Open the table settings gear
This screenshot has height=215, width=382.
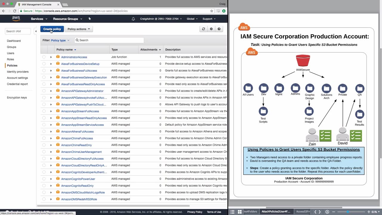click(211, 29)
